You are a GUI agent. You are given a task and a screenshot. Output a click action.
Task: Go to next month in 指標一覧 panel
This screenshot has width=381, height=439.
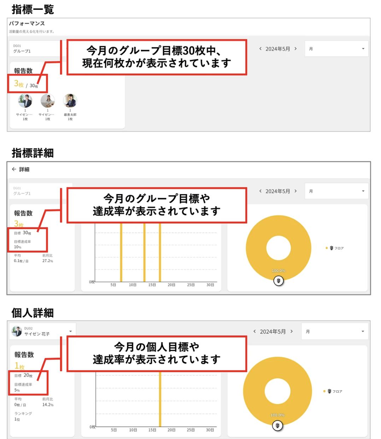tap(295, 49)
